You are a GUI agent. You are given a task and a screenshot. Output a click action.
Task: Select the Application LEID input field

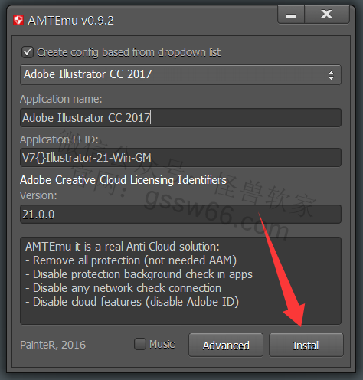181,158
